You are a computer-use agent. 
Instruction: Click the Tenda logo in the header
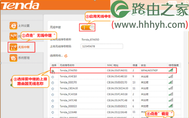pyautogui.click(x=20, y=5)
